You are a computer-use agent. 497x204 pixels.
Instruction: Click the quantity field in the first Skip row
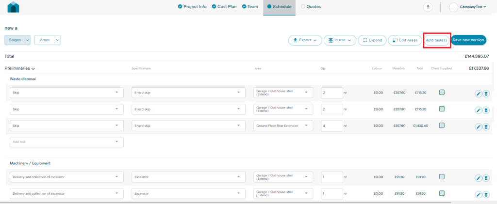332,93
